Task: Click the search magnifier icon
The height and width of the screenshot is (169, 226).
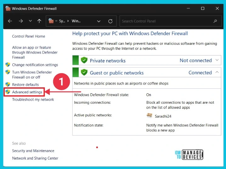Action: pyautogui.click(x=215, y=21)
